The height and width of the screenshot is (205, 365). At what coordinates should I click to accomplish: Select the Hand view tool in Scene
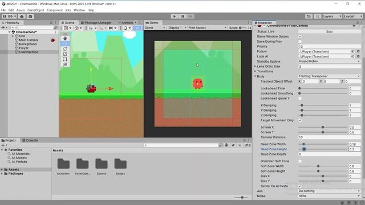point(65,38)
